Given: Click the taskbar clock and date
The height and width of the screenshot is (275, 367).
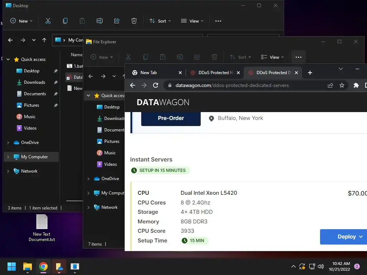Looking at the screenshot, I should [339, 266].
